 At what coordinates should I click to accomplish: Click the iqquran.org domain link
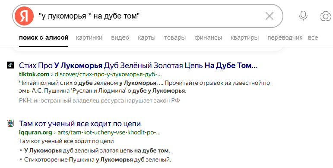(x=35, y=132)
